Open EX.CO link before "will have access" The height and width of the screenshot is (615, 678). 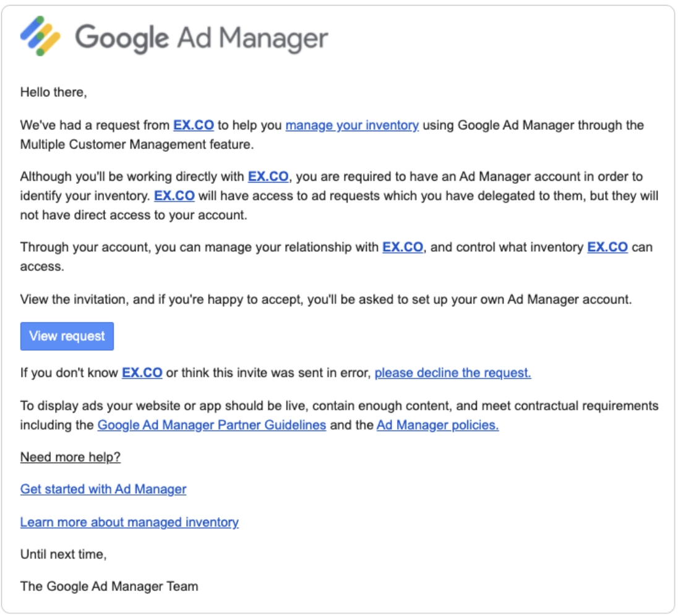coord(174,196)
